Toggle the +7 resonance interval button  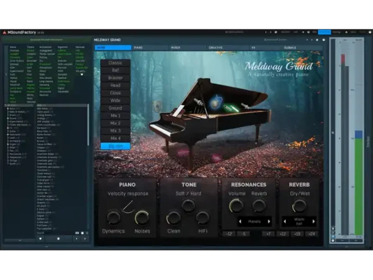[269, 234]
